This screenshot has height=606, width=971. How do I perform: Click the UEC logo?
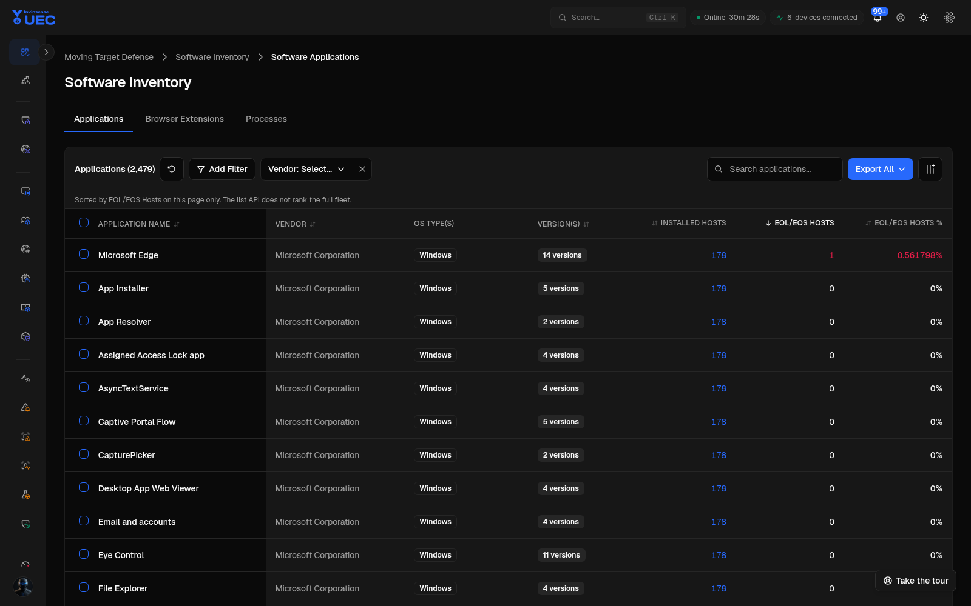click(x=34, y=18)
